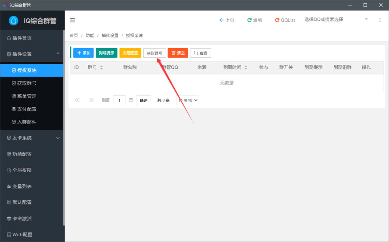Open 全局权限 in the sidebar

coord(32,170)
